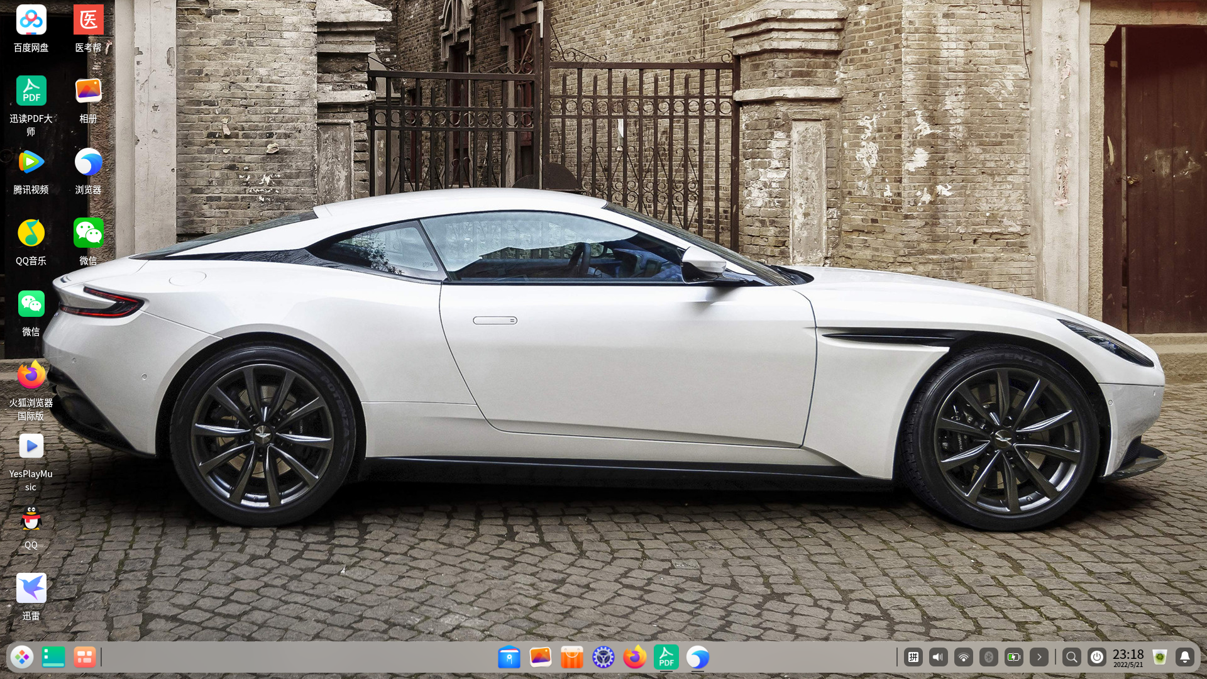Screen dimensions: 1207x679
Task: Open the launcher menu in the dock
Action: pyautogui.click(x=22, y=658)
